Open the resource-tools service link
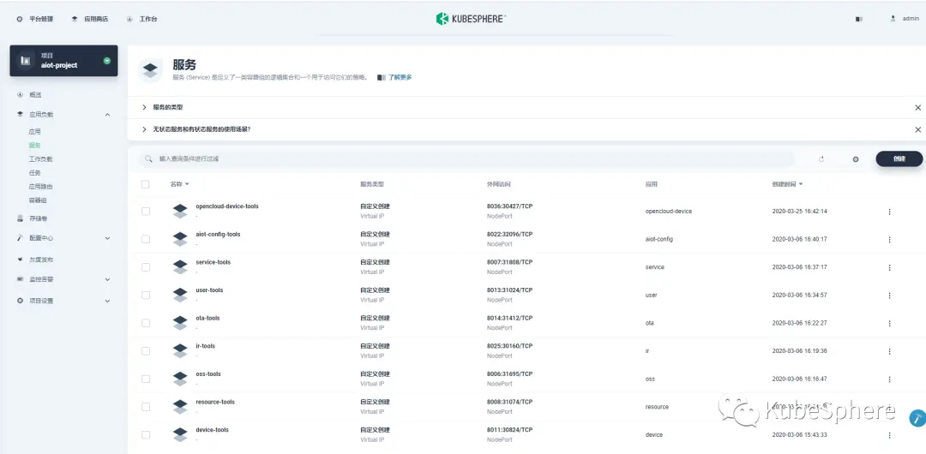Screen dimensions: 926x454 click(x=215, y=402)
